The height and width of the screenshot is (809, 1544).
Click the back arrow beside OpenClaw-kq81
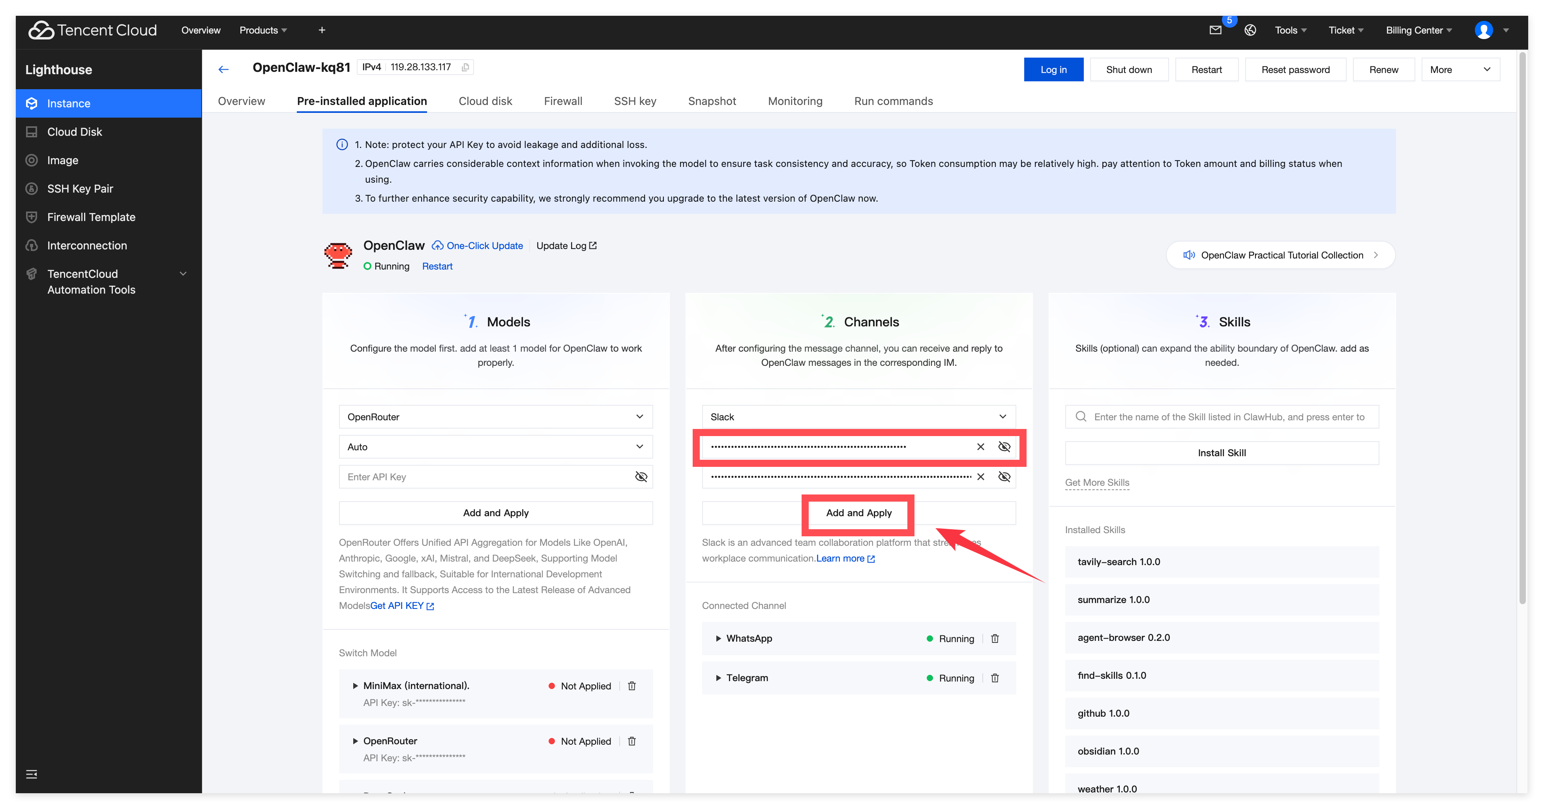[223, 69]
